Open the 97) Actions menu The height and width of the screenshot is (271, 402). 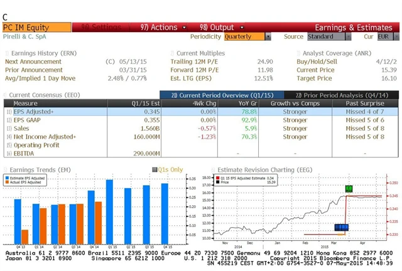(x=158, y=28)
